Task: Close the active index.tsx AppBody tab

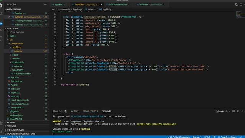Action: coord(101,5)
